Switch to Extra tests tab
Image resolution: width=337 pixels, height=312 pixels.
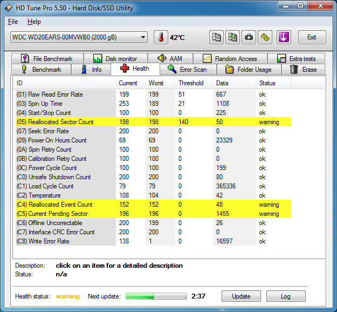(296, 58)
